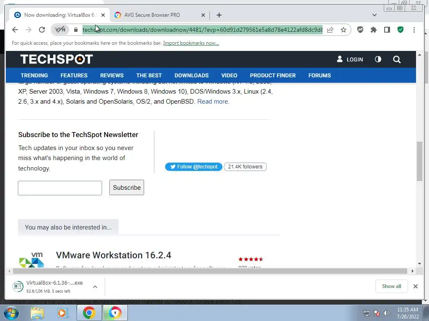429x321 pixels.
Task: Expand the tab search chevron
Action: (x=375, y=15)
